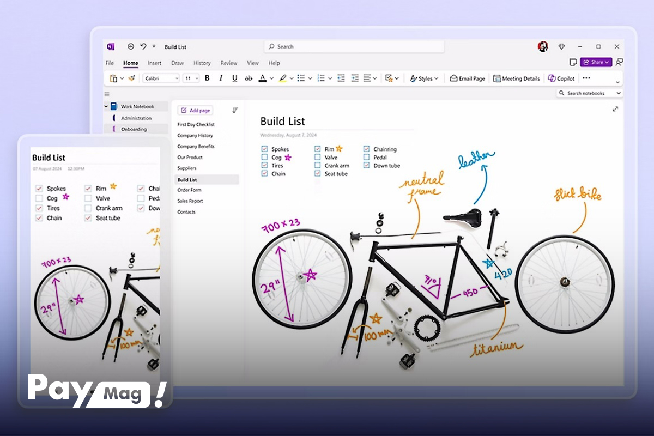654x436 pixels.
Task: Click the Format Painter icon
Action: [x=131, y=78]
